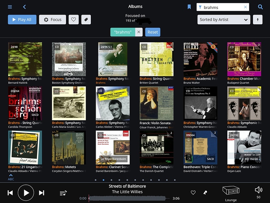
Task: Open the hamburger navigation menu
Action: point(10,7)
